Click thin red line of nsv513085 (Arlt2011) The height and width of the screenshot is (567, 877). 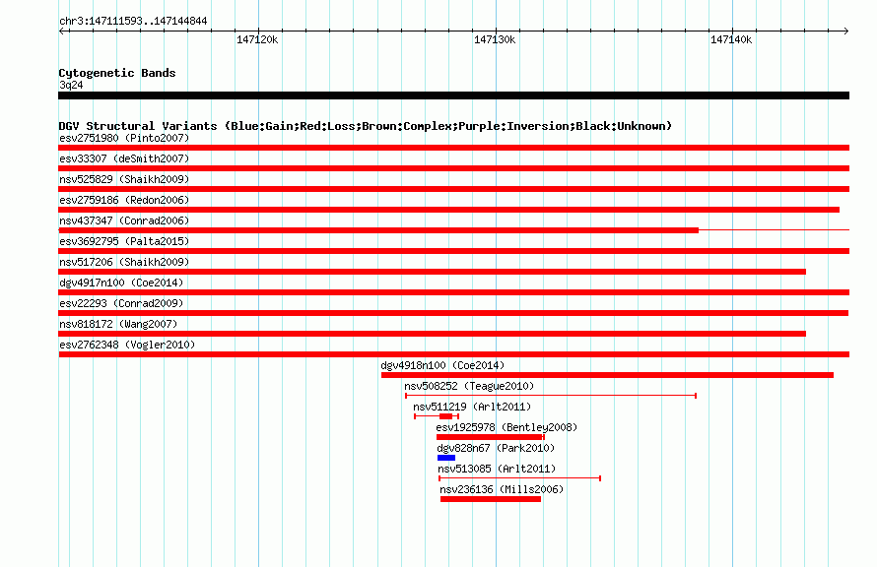click(519, 478)
